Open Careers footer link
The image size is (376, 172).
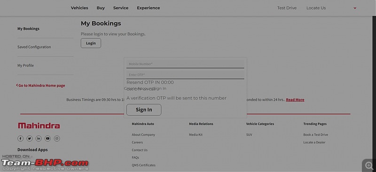[137, 142]
